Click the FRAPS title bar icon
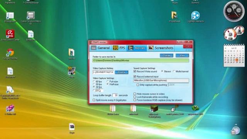The image size is (247, 139). tap(90, 42)
